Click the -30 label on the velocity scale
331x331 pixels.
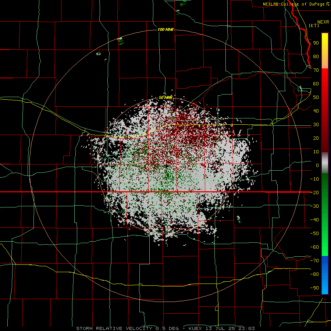[314, 206]
